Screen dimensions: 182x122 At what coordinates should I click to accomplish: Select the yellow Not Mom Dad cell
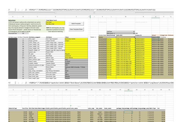coord(55,24)
